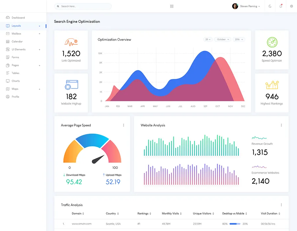
Task: Open the October month dropdown
Action: (x=223, y=39)
